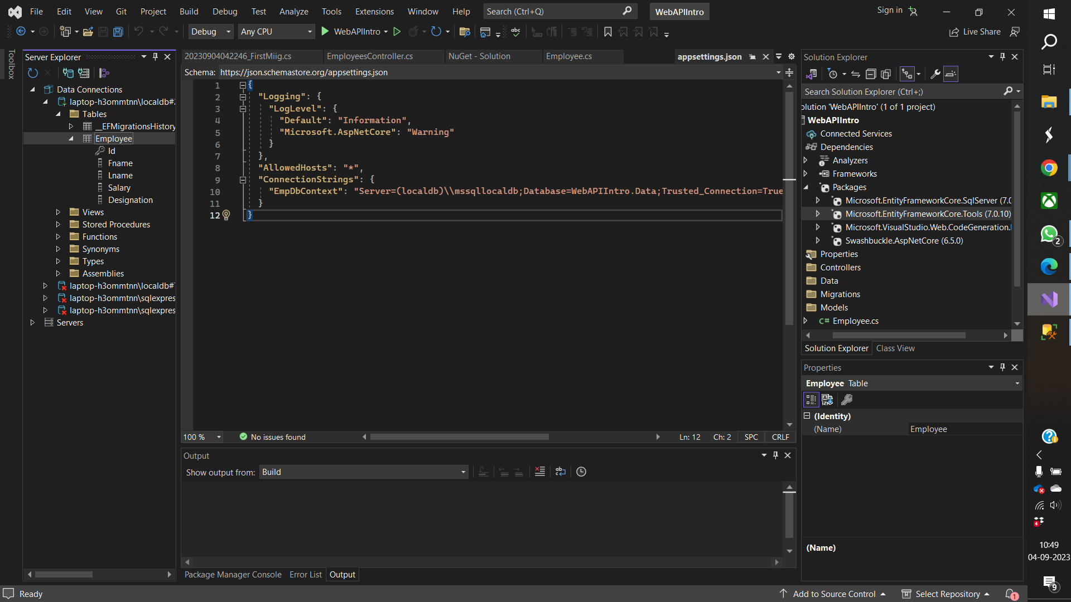Toggle spell checker icon on the toolbar

pos(516,32)
